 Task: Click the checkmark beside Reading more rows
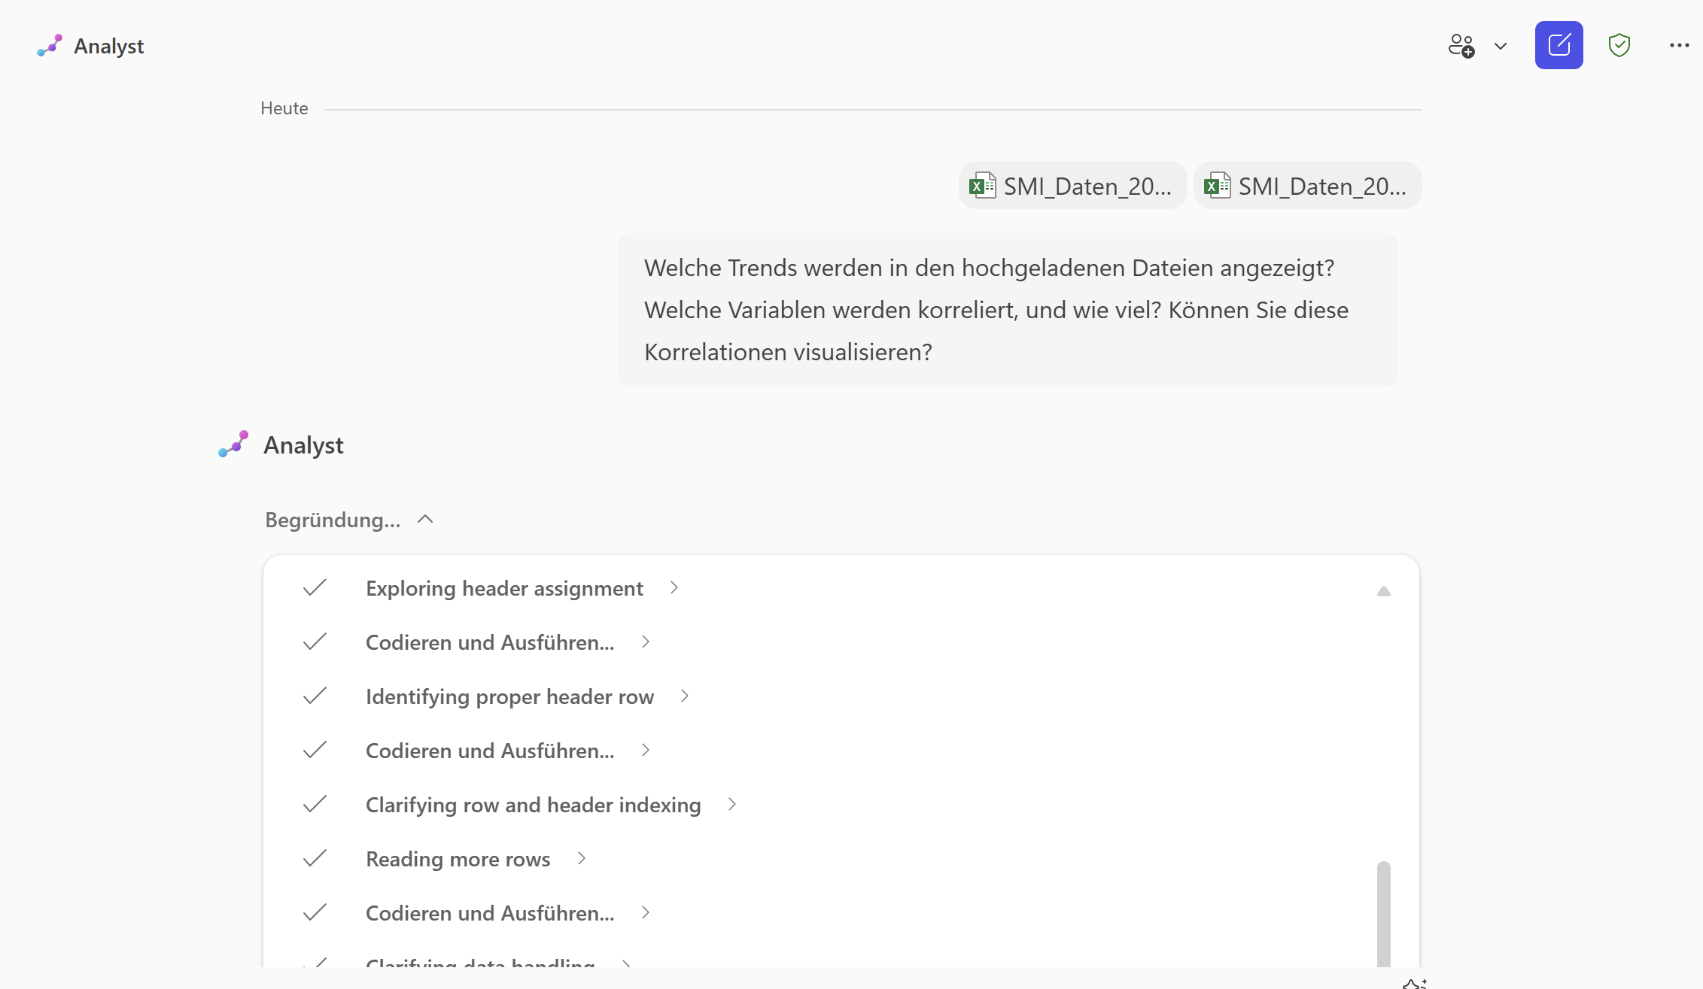point(315,858)
